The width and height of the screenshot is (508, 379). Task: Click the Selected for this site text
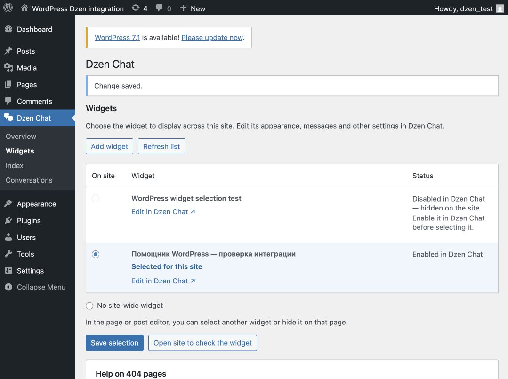pyautogui.click(x=167, y=266)
